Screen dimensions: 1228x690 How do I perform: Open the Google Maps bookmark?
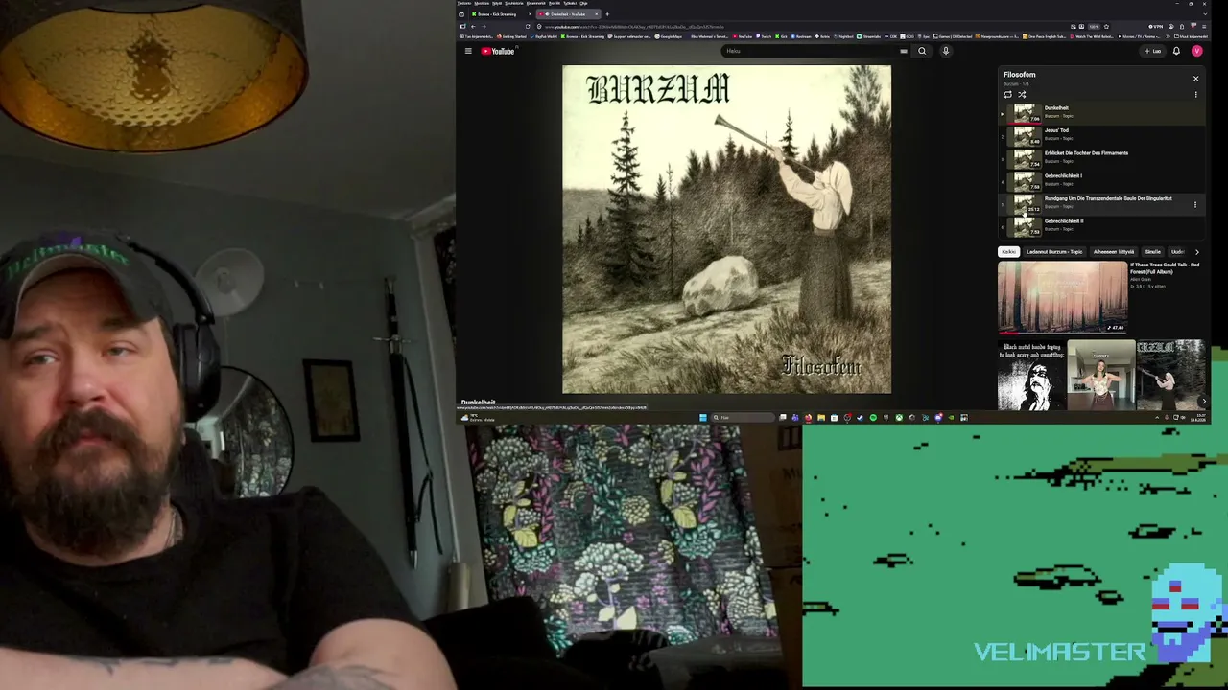point(670,36)
